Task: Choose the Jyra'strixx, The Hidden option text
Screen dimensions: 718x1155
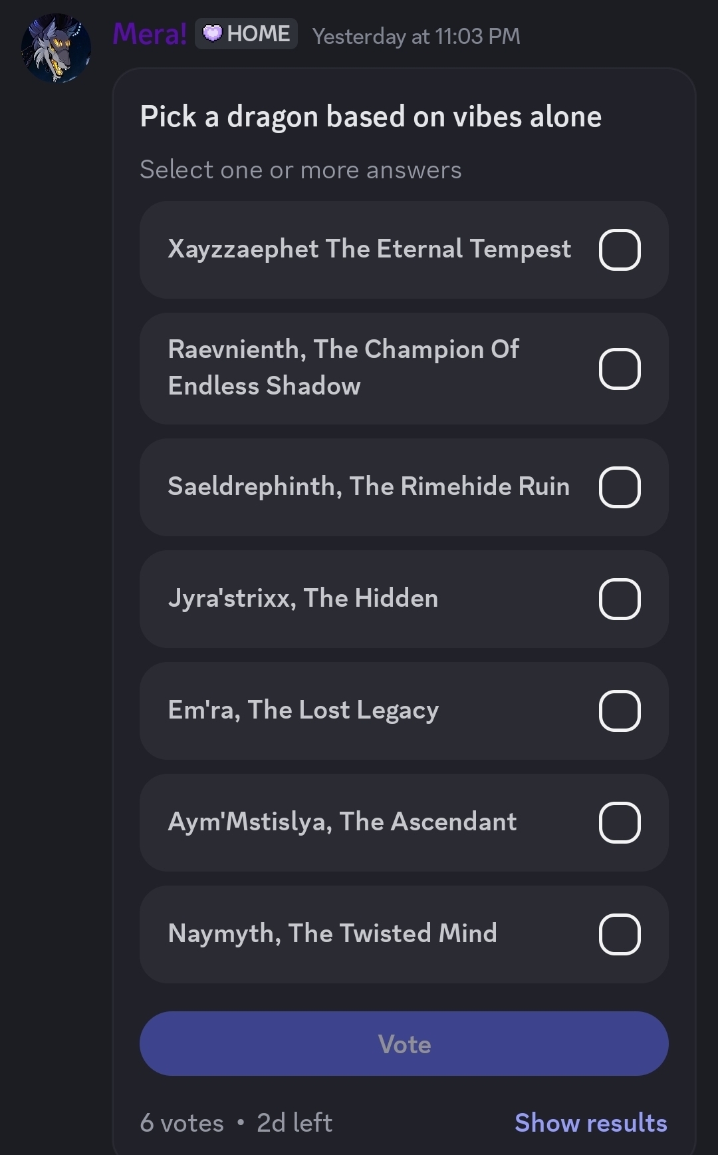Action: tap(303, 598)
